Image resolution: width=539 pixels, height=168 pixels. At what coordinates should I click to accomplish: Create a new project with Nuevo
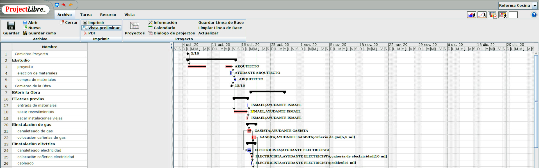[32, 28]
